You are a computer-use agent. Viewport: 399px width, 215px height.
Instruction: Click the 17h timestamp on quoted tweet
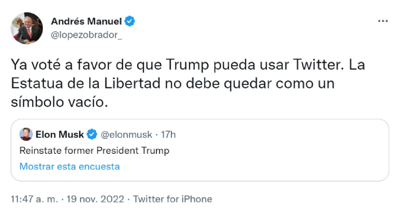(168, 135)
